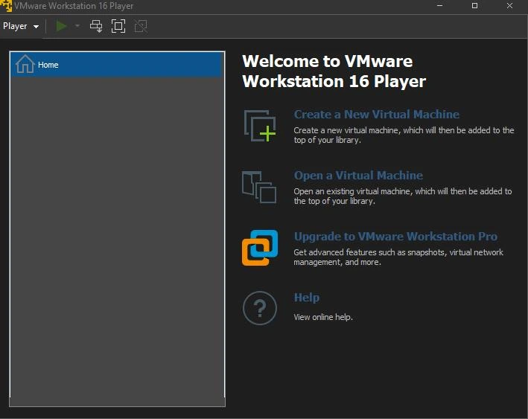Click the orange and blue Workstation Pro logo

pyautogui.click(x=260, y=248)
